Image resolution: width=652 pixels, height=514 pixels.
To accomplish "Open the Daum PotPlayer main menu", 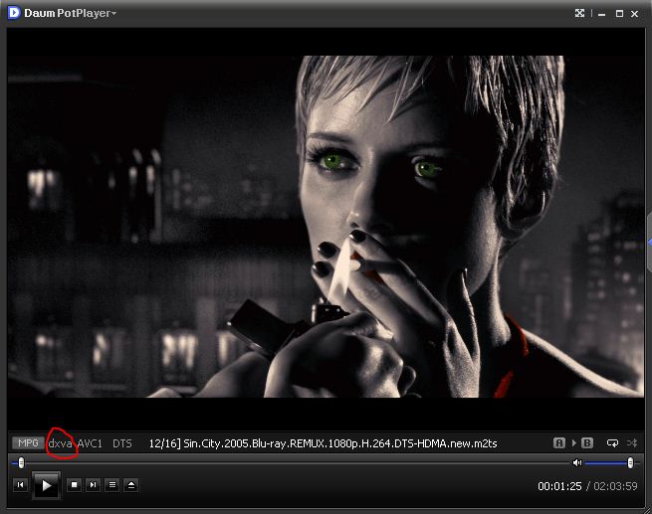I will (68, 13).
